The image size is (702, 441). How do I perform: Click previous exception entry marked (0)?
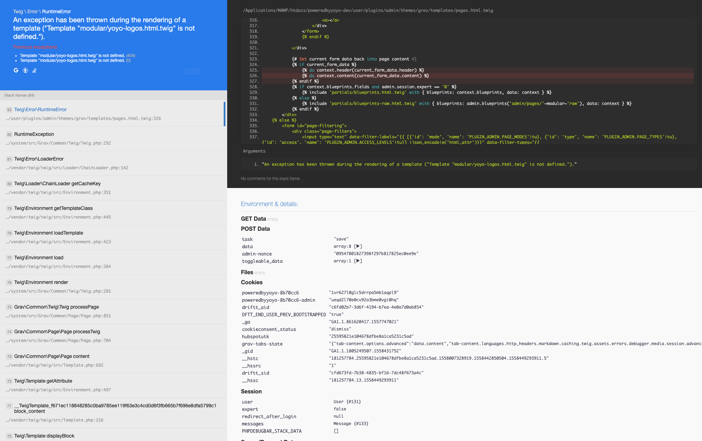click(x=75, y=60)
